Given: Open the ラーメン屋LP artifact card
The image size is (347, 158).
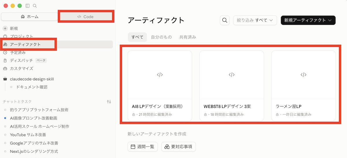Looking at the screenshot, I should pyautogui.click(x=303, y=86).
